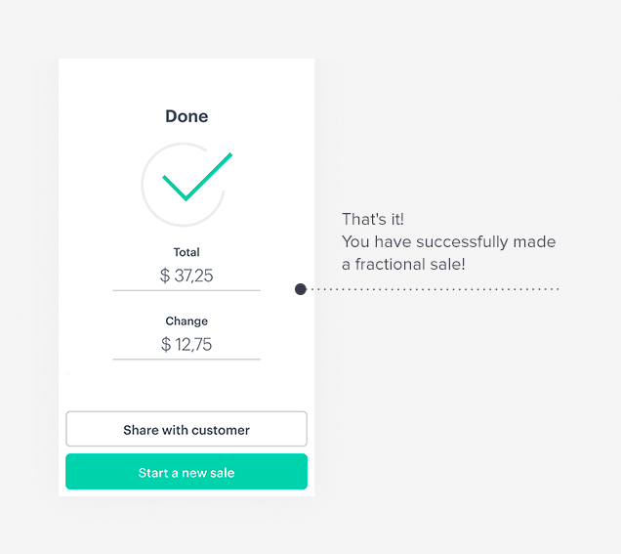
Task: Click the "Done" heading
Action: [x=186, y=116]
